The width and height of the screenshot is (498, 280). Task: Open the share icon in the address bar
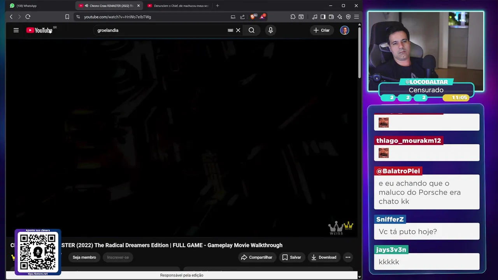(242, 17)
